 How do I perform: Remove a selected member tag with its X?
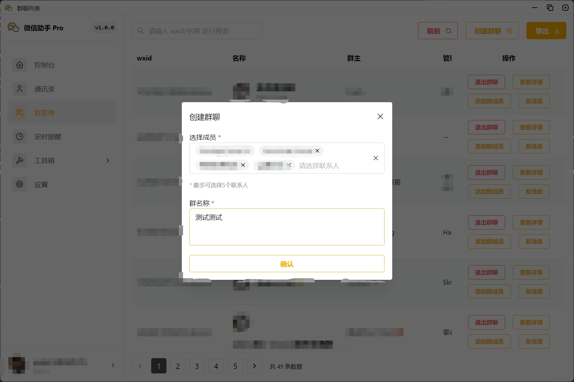point(317,151)
